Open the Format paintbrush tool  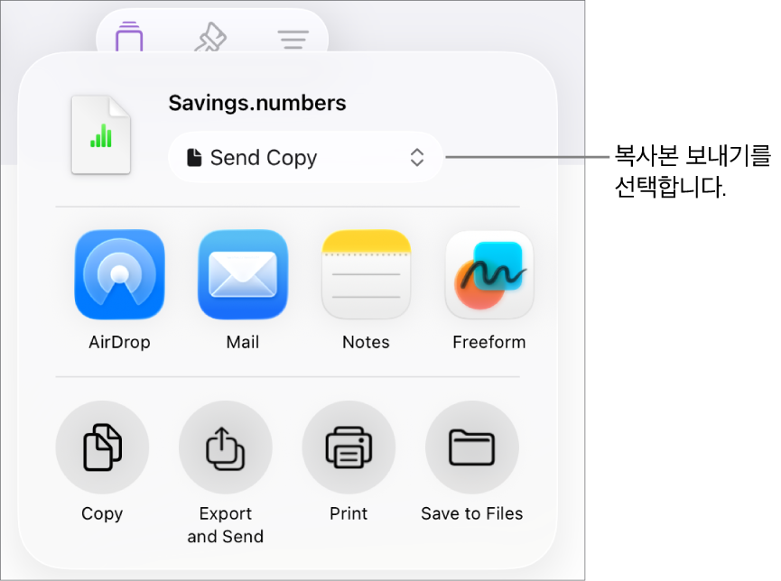(x=210, y=37)
